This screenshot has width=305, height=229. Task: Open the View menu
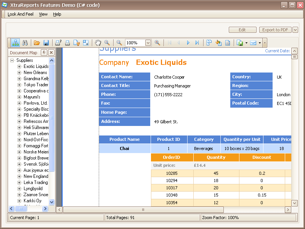point(43,14)
